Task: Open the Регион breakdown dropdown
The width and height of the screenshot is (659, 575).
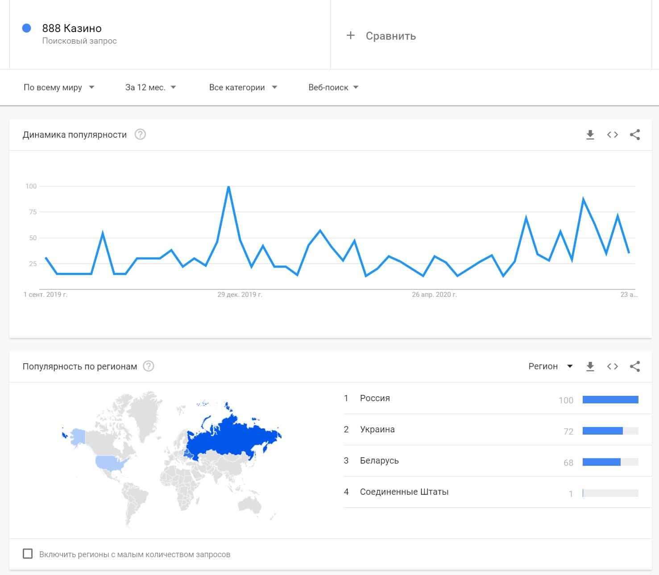Action: tap(550, 366)
